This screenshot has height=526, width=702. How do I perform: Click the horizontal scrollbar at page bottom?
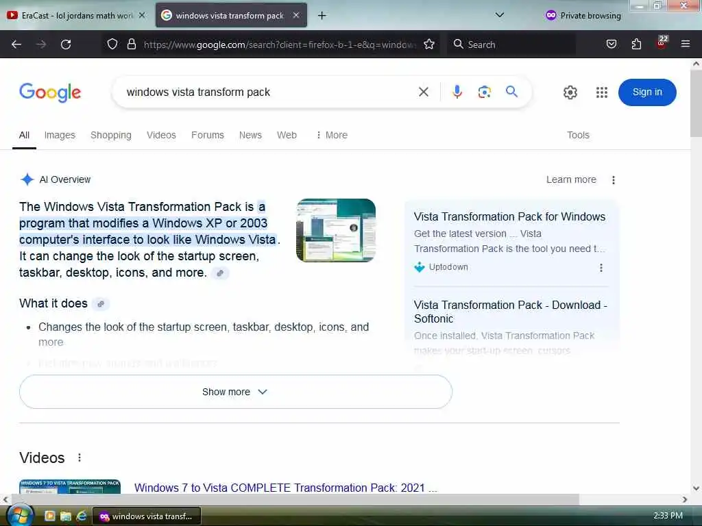pos(295,499)
